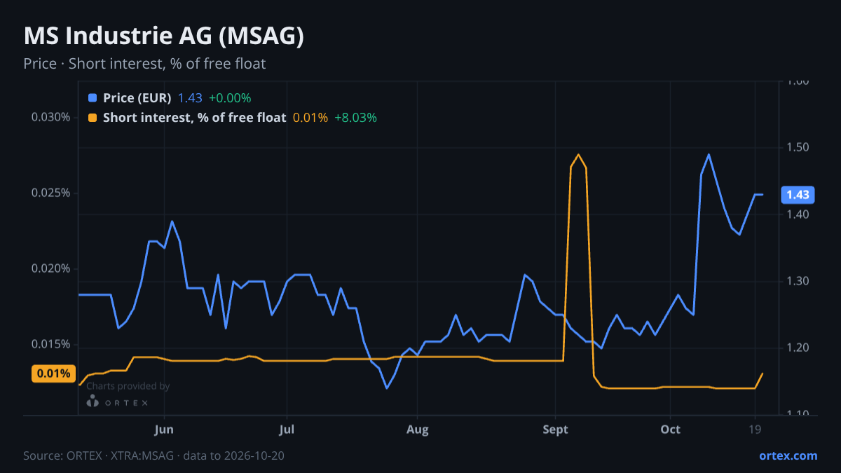Click the 19 date label on x-axis
The image size is (841, 473).
(755, 429)
